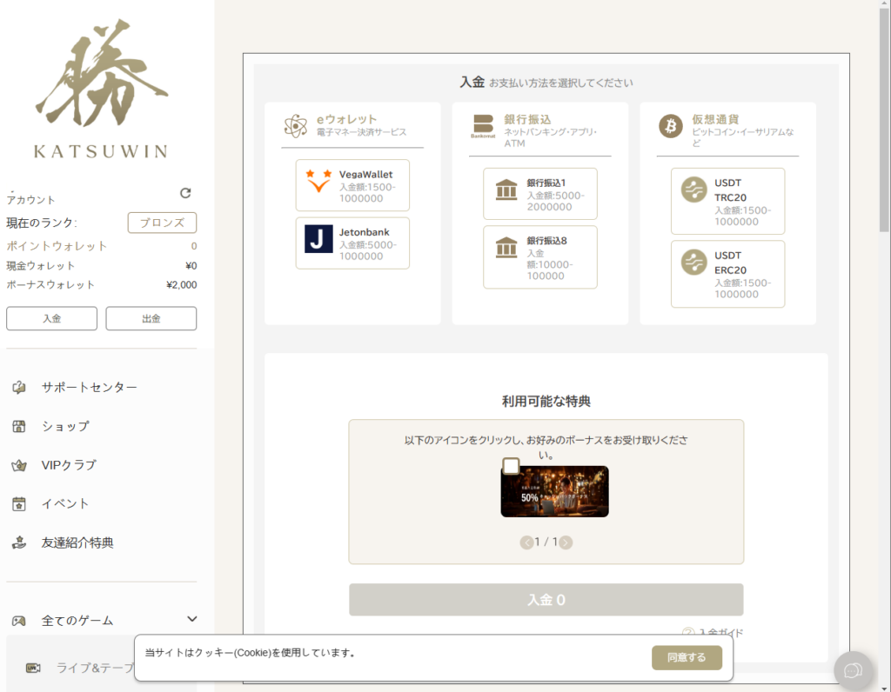The height and width of the screenshot is (692, 891).
Task: Choose 銀行振込8 deposit option
Action: click(x=539, y=257)
